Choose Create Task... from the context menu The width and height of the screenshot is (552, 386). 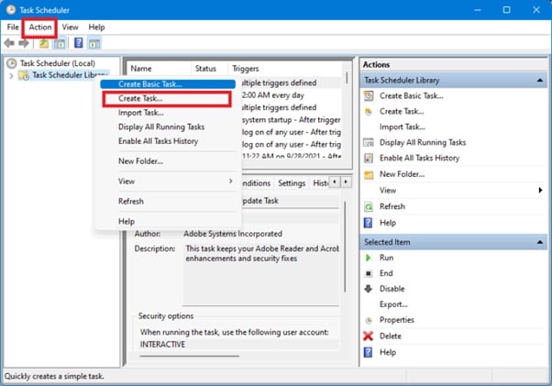pyautogui.click(x=142, y=98)
